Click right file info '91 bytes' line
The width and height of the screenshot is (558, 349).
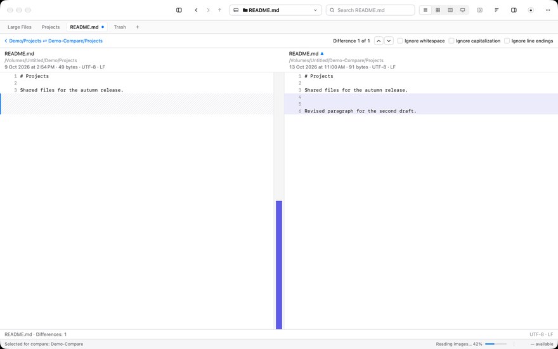pos(342,67)
